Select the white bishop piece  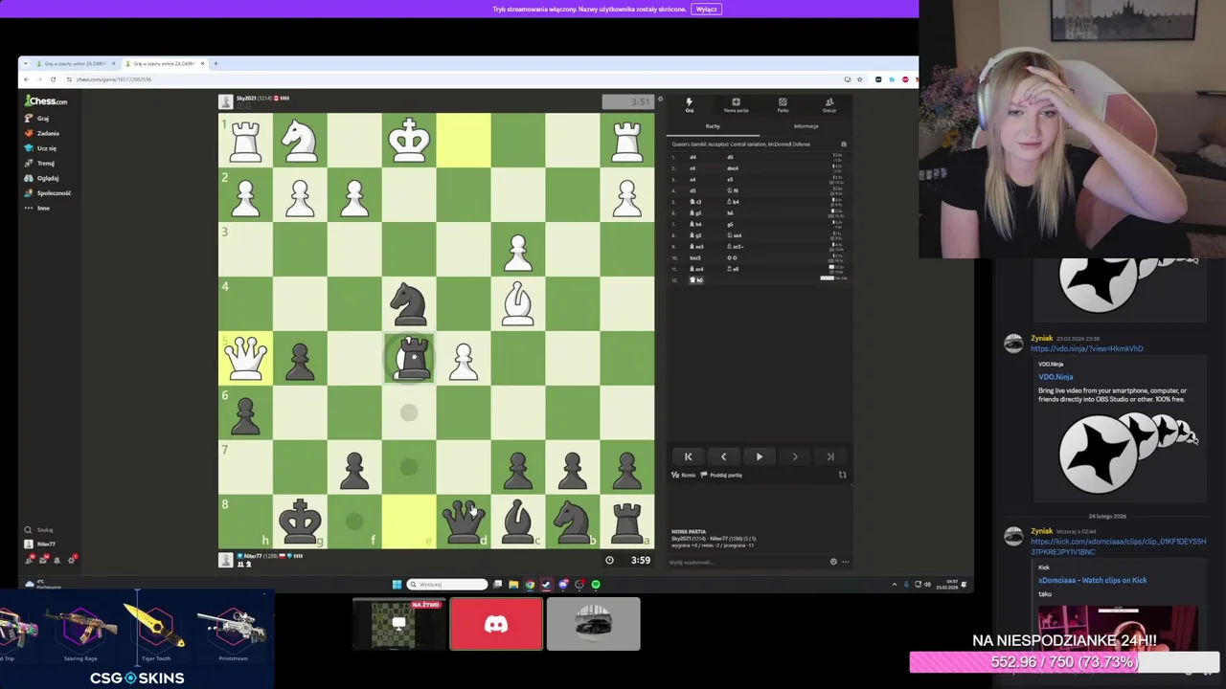coord(518,303)
